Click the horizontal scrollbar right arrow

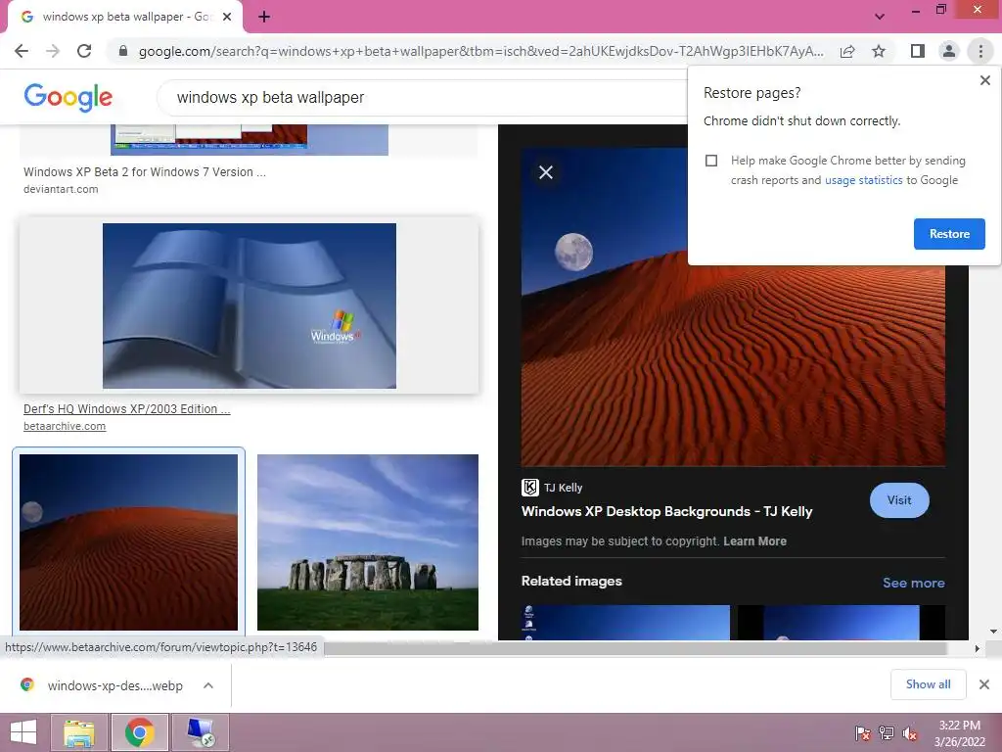(x=977, y=648)
